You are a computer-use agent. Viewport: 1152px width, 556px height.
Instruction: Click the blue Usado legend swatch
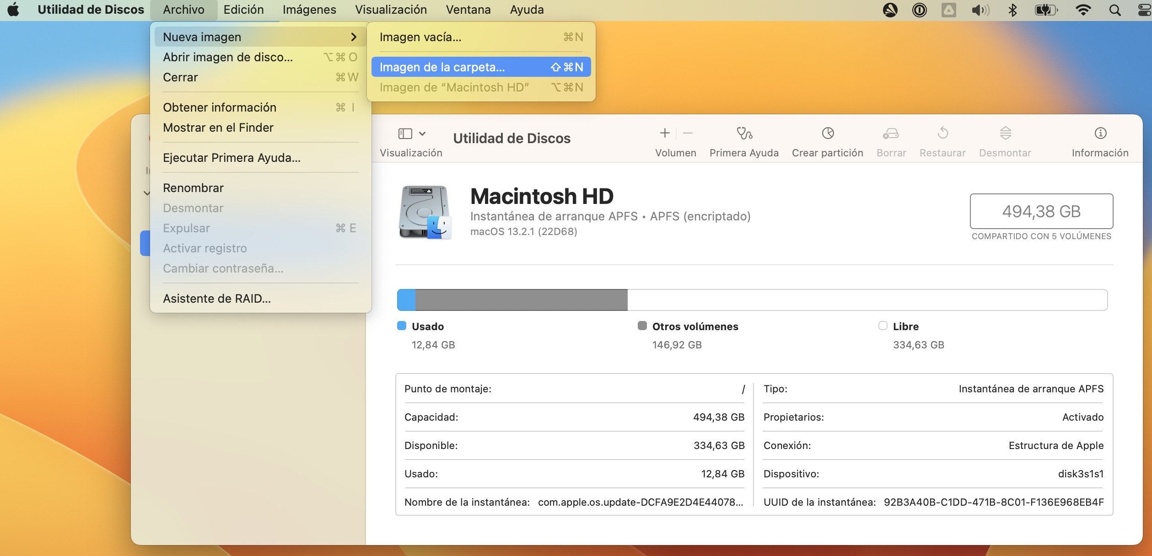pyautogui.click(x=402, y=326)
